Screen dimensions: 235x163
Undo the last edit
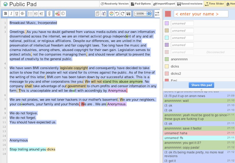(117, 14)
